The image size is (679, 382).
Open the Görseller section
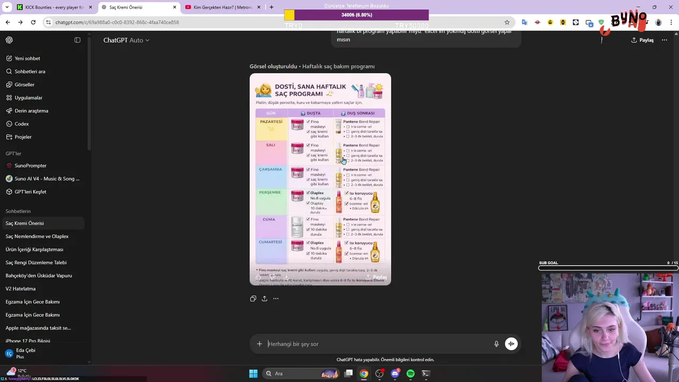tap(42, 84)
